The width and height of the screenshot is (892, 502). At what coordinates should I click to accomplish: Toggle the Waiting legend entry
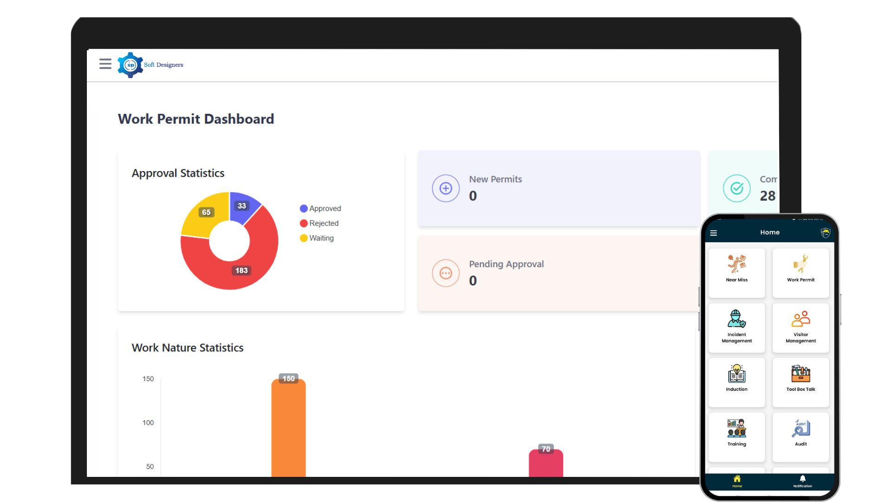(x=317, y=238)
